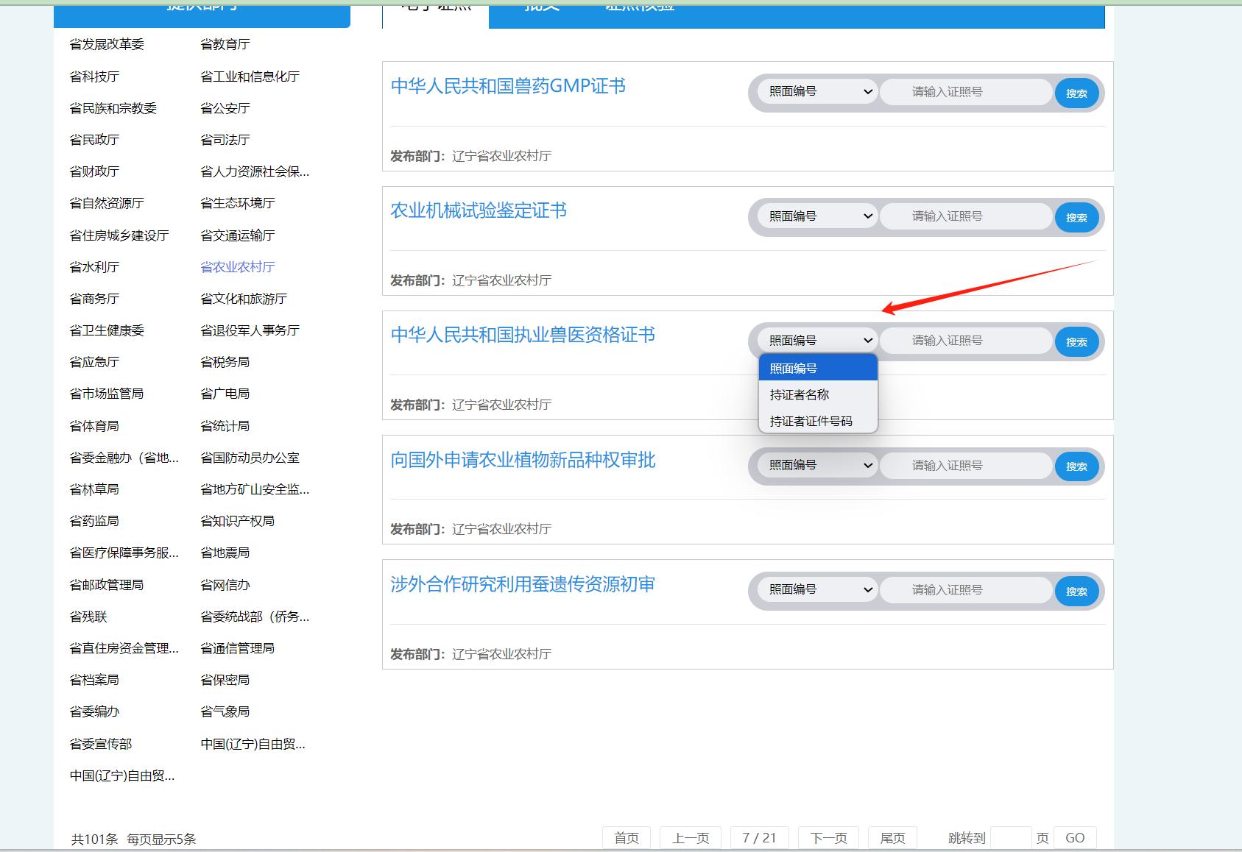The height and width of the screenshot is (852, 1242).
Task: Open 中华人民共和国执业兽医资格证书 link
Action: tap(523, 336)
